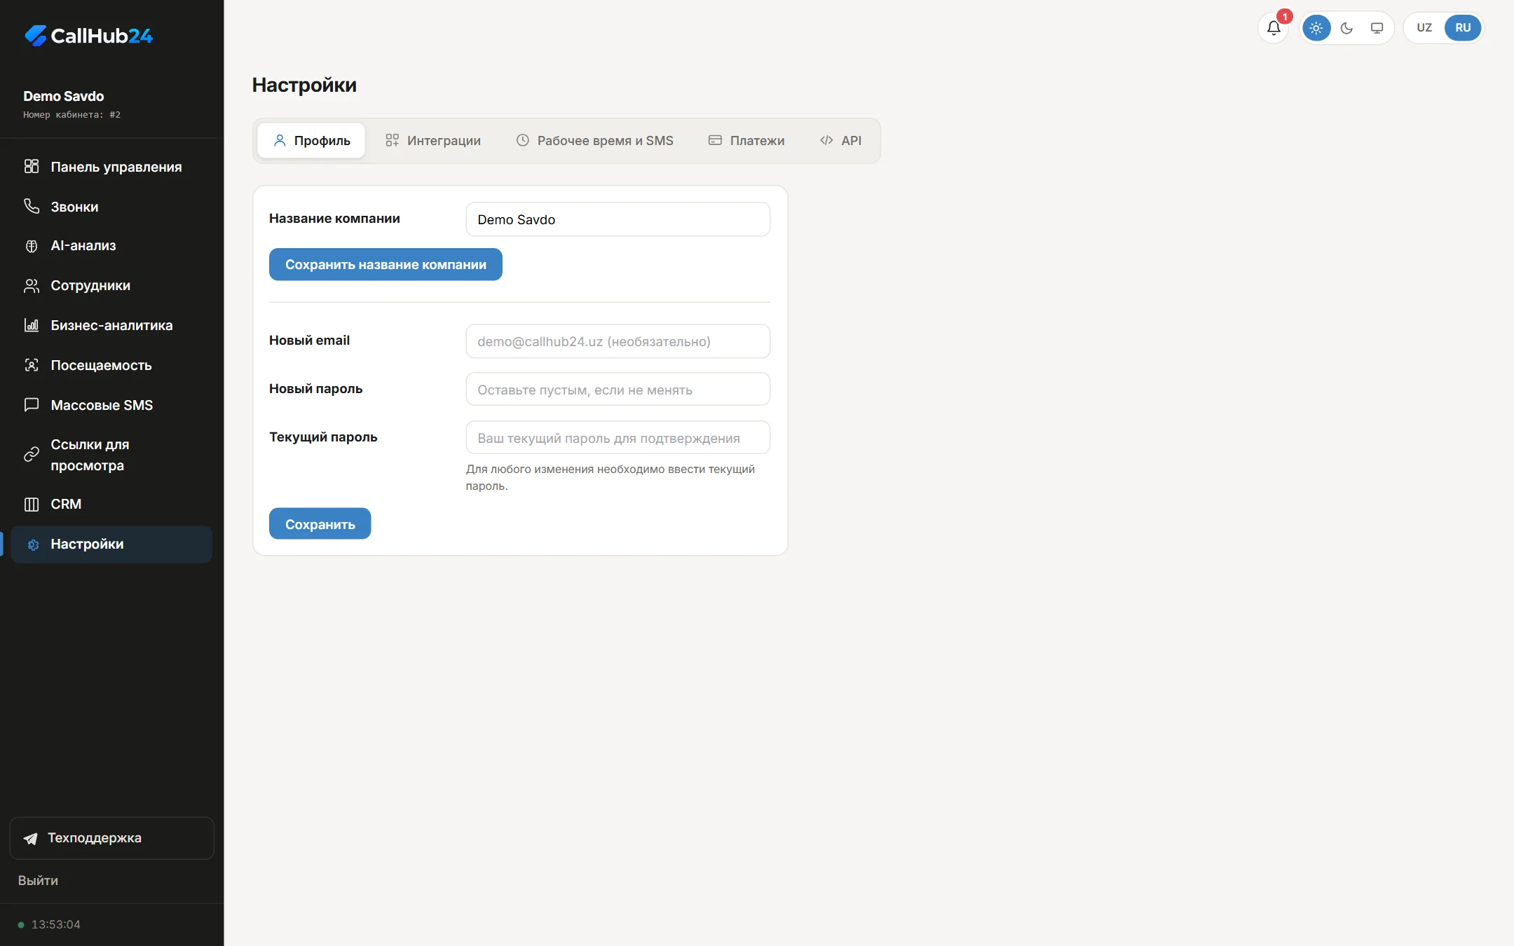The image size is (1514, 946).
Task: Open Посещаемость face-scan icon
Action: (x=32, y=365)
